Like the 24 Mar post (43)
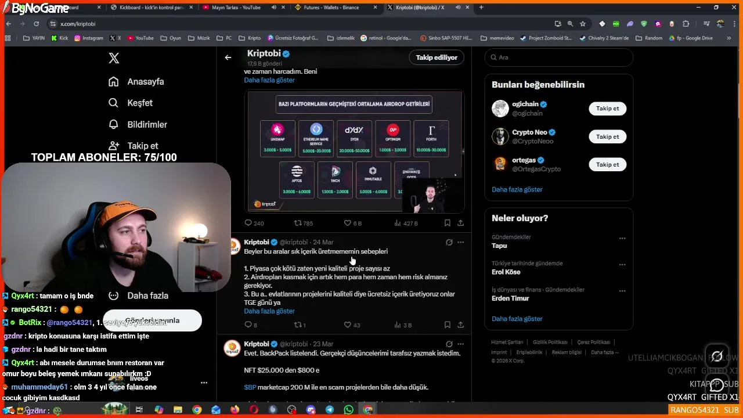This screenshot has width=743, height=418. click(x=352, y=325)
